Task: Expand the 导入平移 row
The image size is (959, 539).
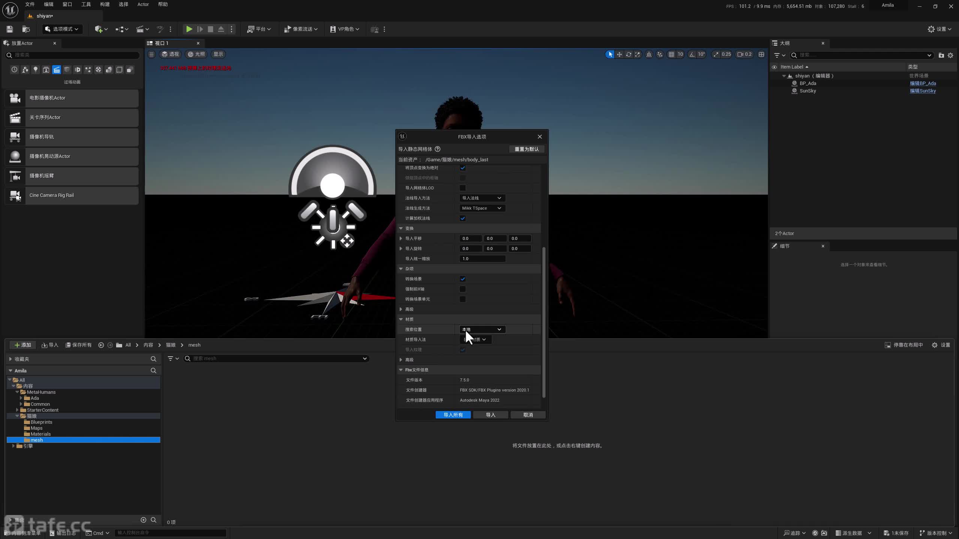Action: [401, 238]
